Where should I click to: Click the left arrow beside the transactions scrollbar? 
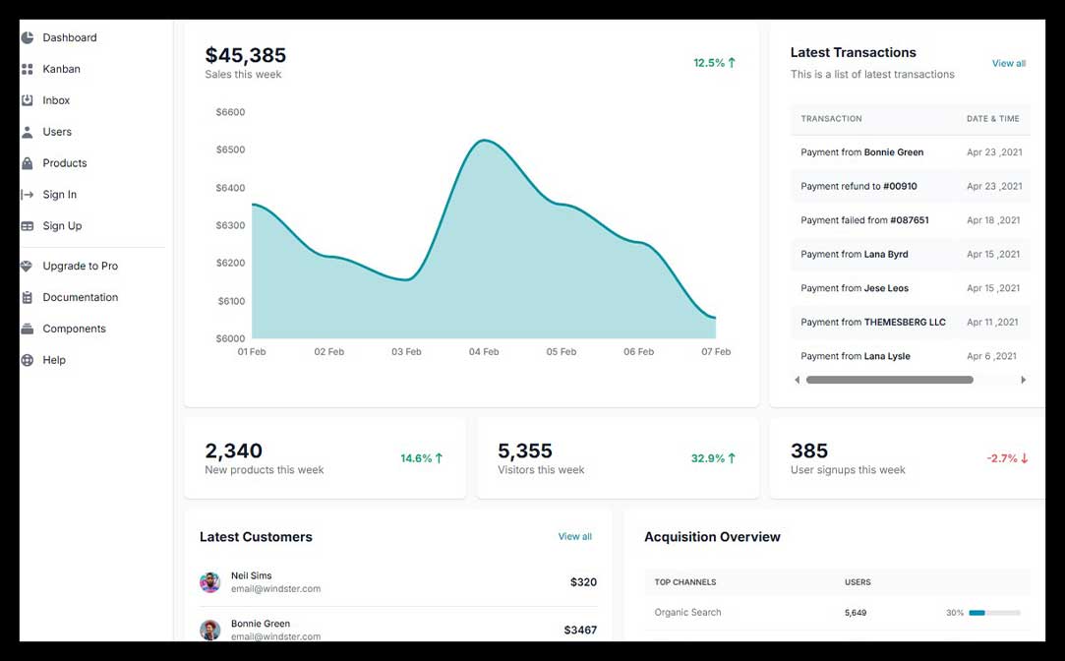(797, 379)
